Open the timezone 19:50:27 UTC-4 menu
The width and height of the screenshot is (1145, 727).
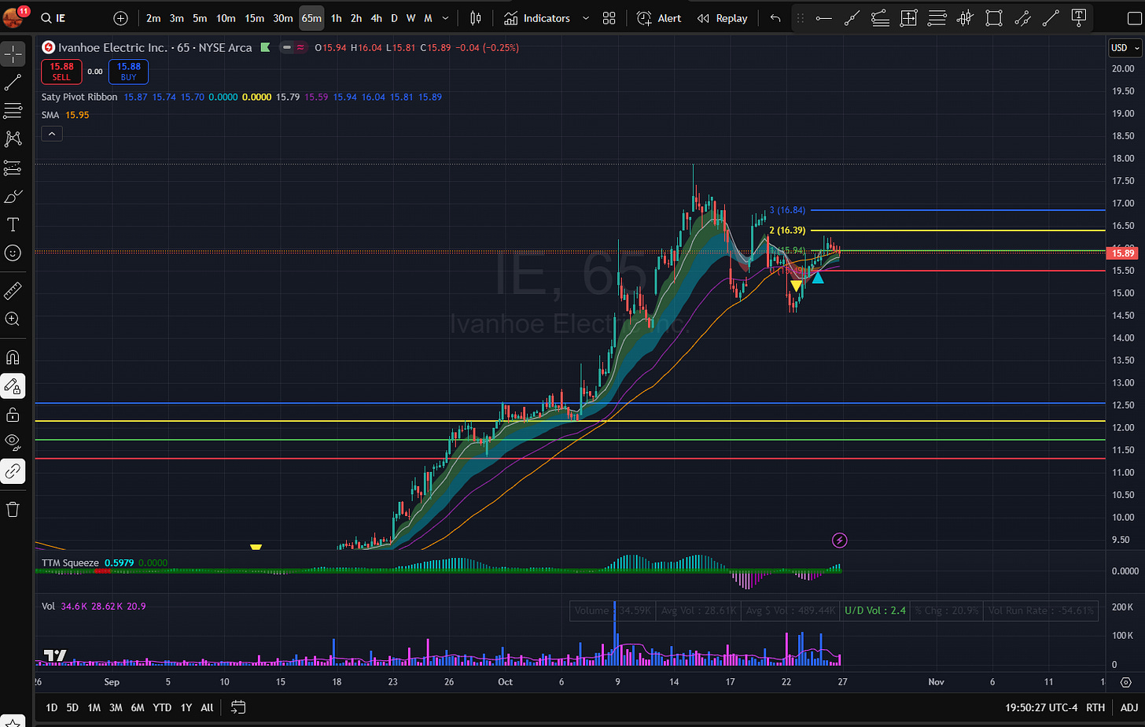click(x=1041, y=707)
